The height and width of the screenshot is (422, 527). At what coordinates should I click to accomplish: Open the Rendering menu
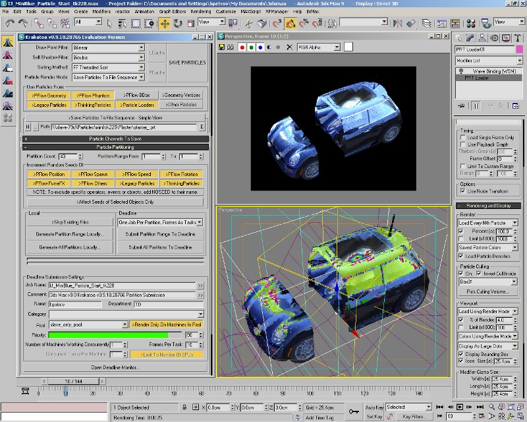click(201, 11)
